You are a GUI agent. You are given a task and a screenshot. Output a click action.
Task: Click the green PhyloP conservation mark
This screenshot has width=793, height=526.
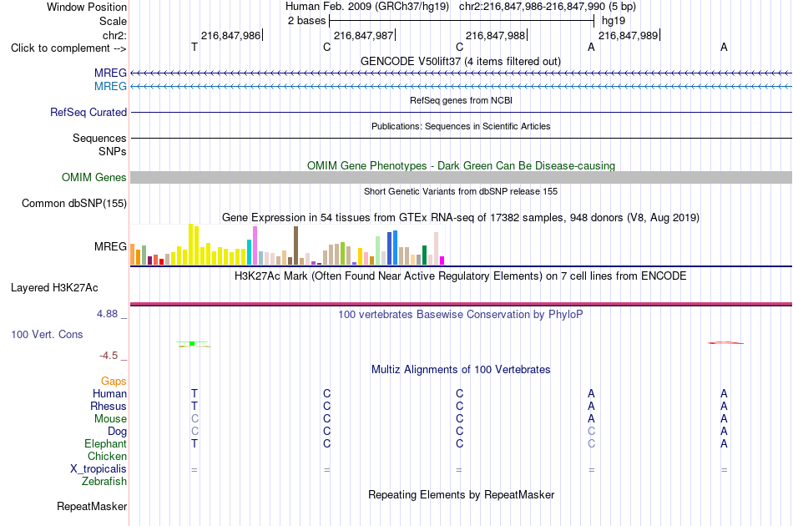pyautogui.click(x=193, y=344)
